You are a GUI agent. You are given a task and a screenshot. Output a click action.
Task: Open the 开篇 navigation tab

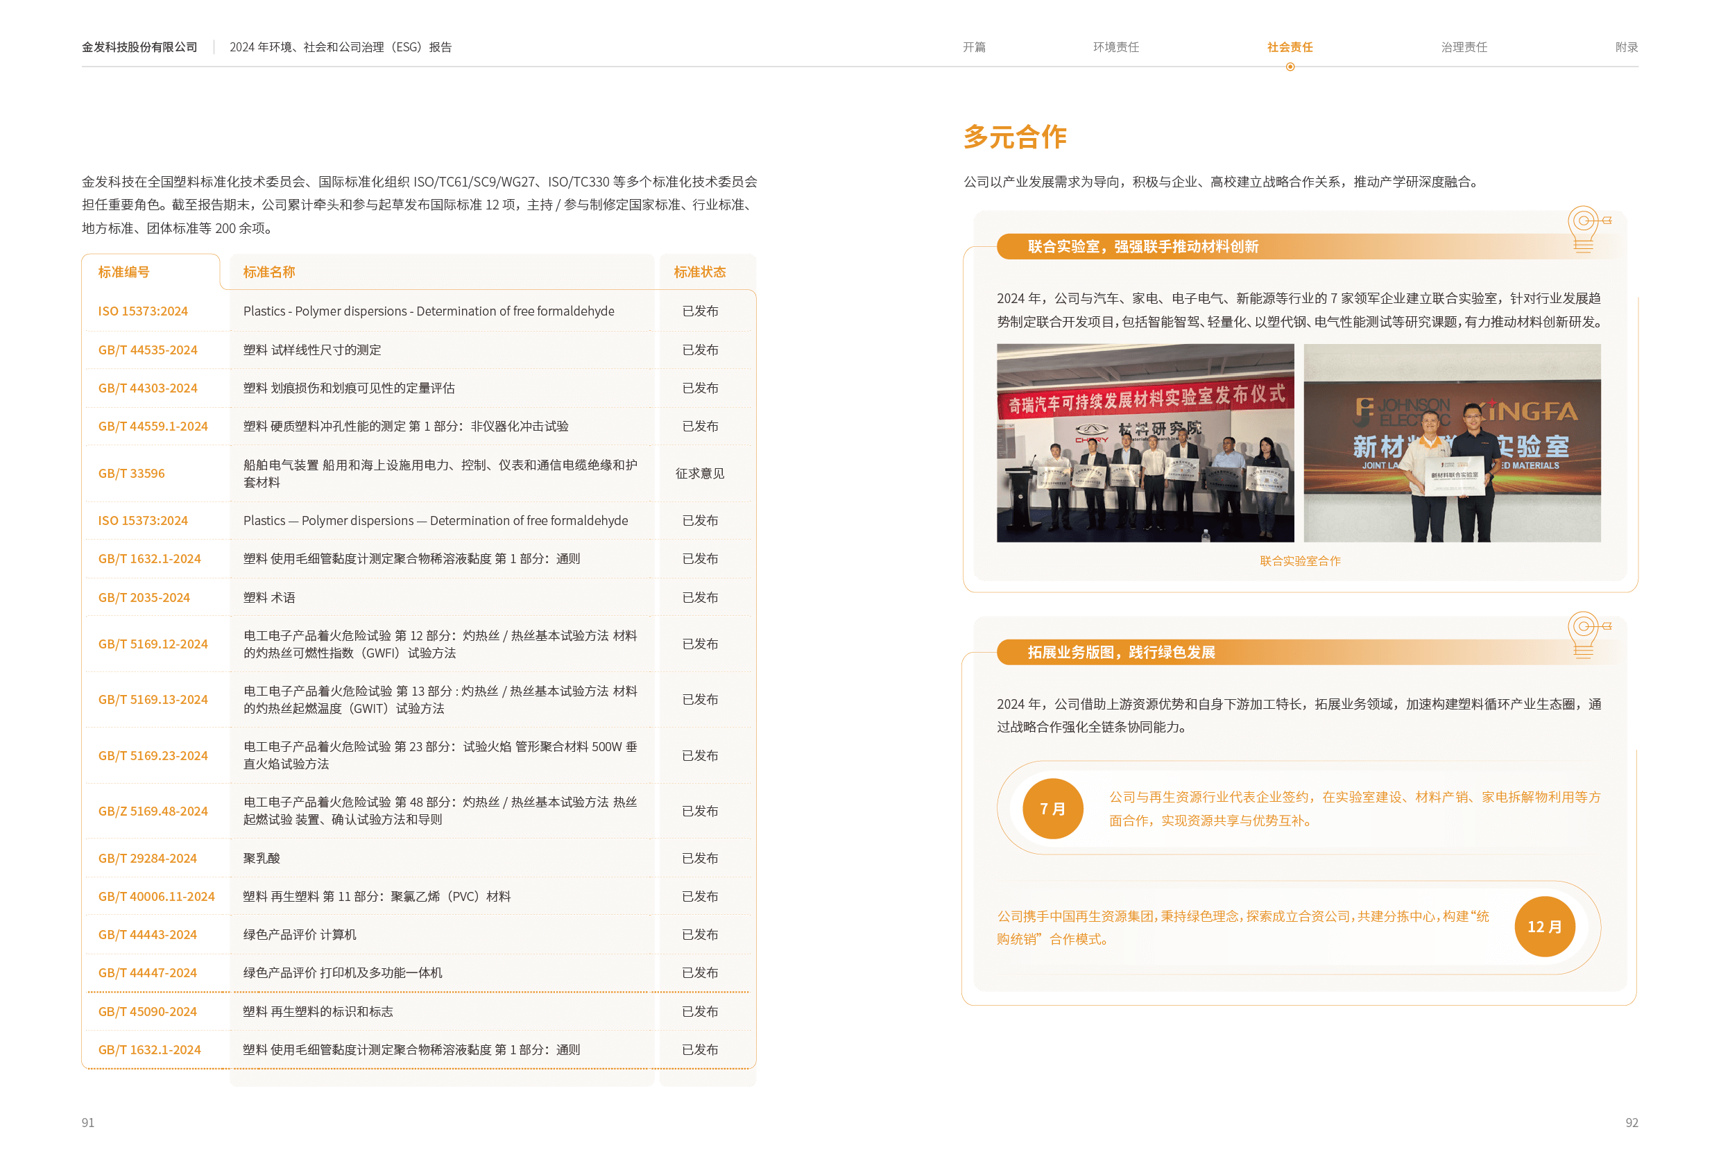coord(974,46)
